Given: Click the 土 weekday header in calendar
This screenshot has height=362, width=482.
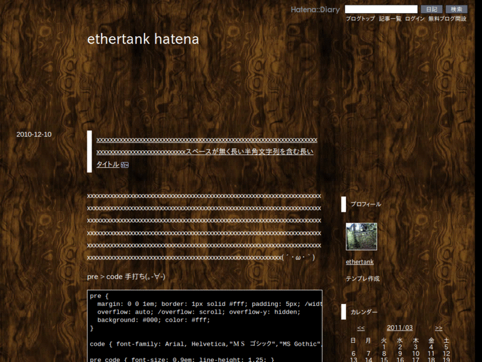Looking at the screenshot, I should click(446, 340).
